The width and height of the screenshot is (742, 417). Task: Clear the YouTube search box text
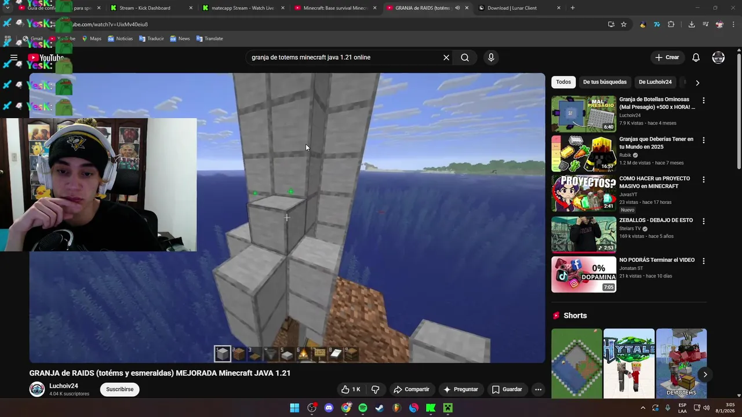446,57
